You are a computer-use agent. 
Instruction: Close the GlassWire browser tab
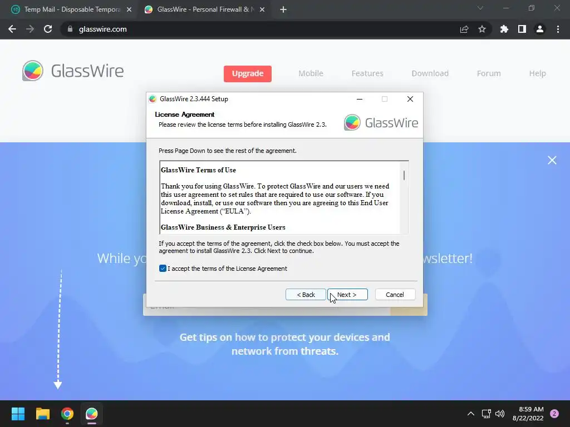(x=262, y=10)
